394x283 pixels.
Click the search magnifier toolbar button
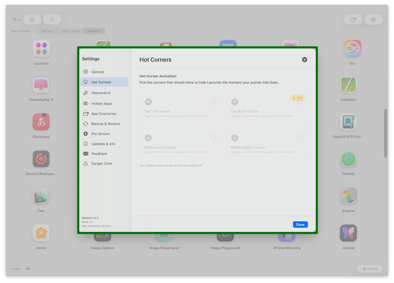52,19
